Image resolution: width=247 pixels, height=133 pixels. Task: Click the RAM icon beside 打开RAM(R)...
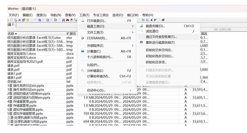83,38
